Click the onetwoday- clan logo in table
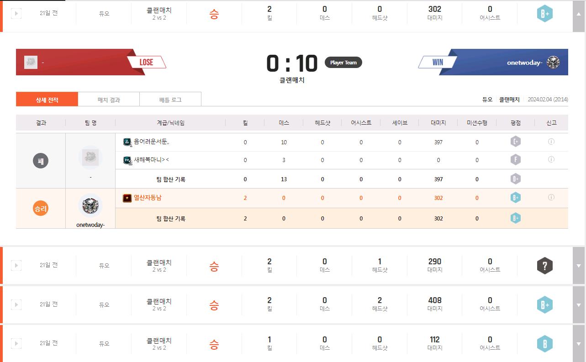This screenshot has width=586, height=362. [x=90, y=206]
